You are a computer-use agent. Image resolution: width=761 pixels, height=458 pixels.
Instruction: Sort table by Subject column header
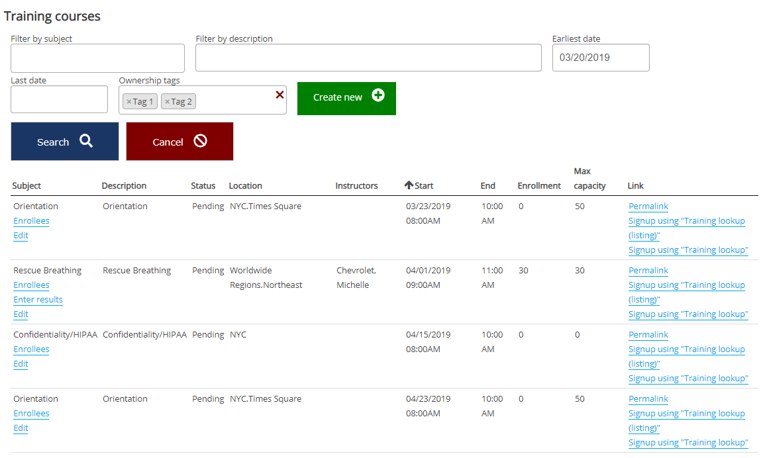[x=26, y=186]
